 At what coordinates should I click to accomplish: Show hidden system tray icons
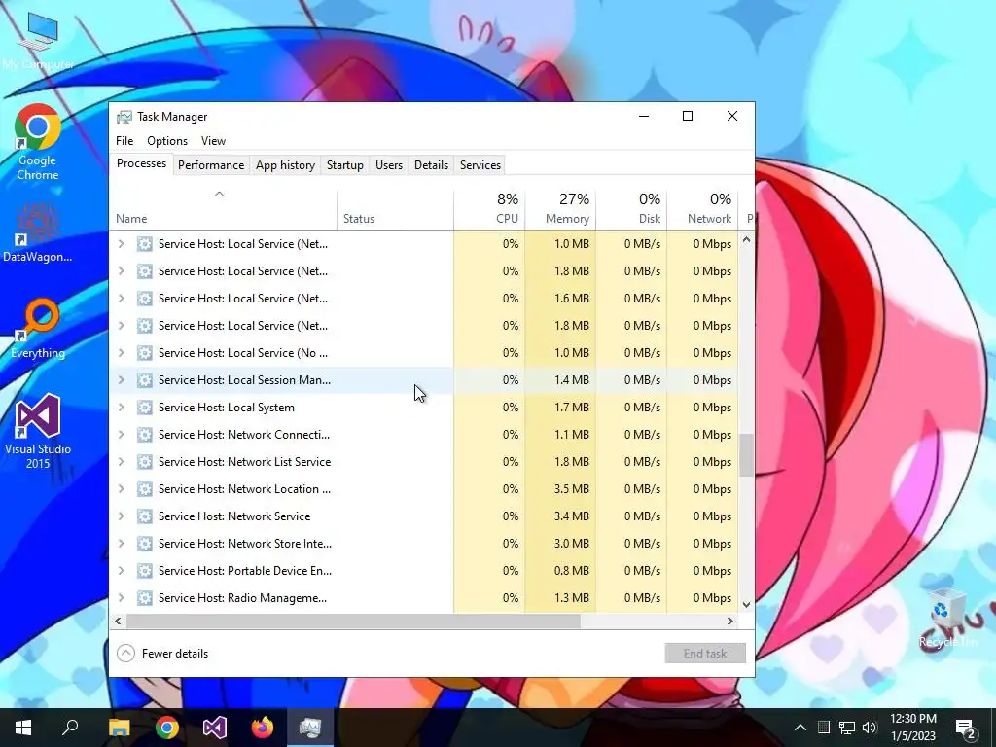[x=800, y=728]
